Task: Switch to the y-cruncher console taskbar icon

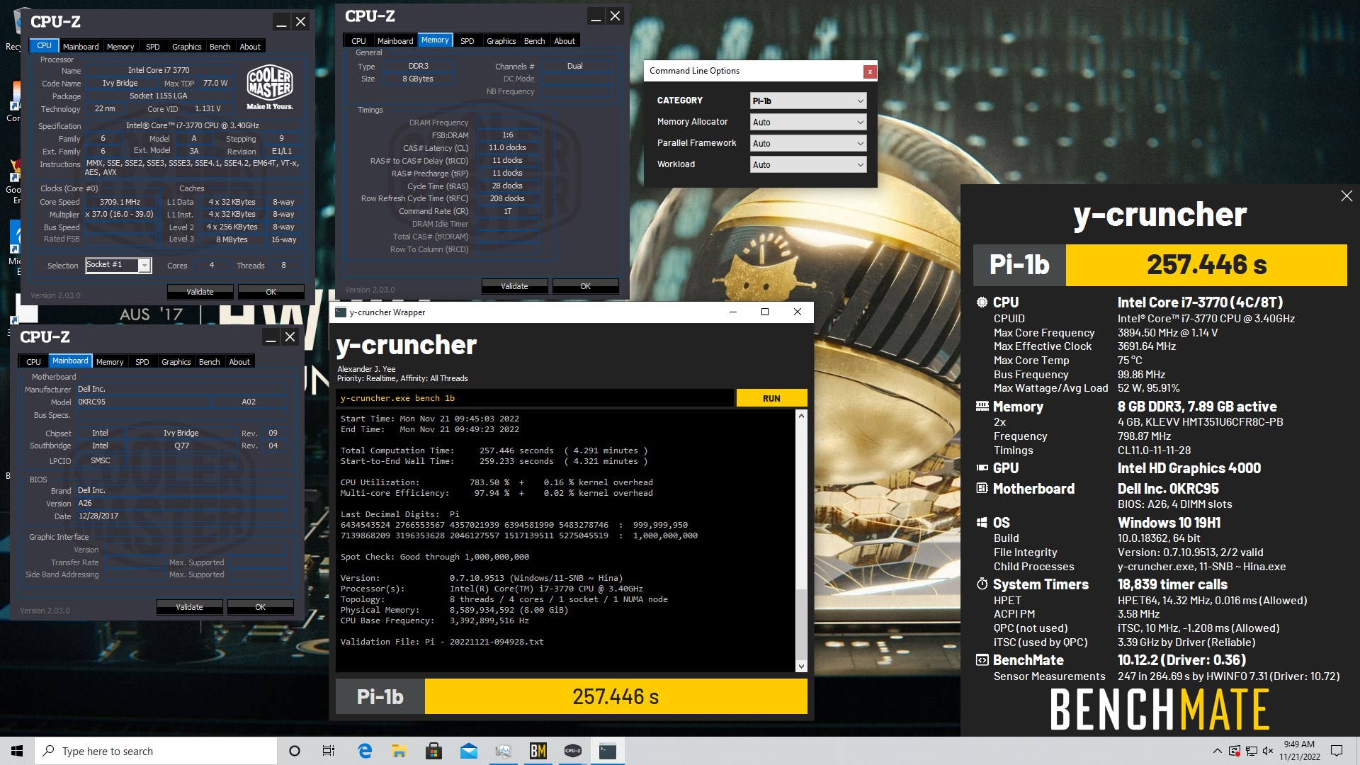Action: tap(607, 751)
